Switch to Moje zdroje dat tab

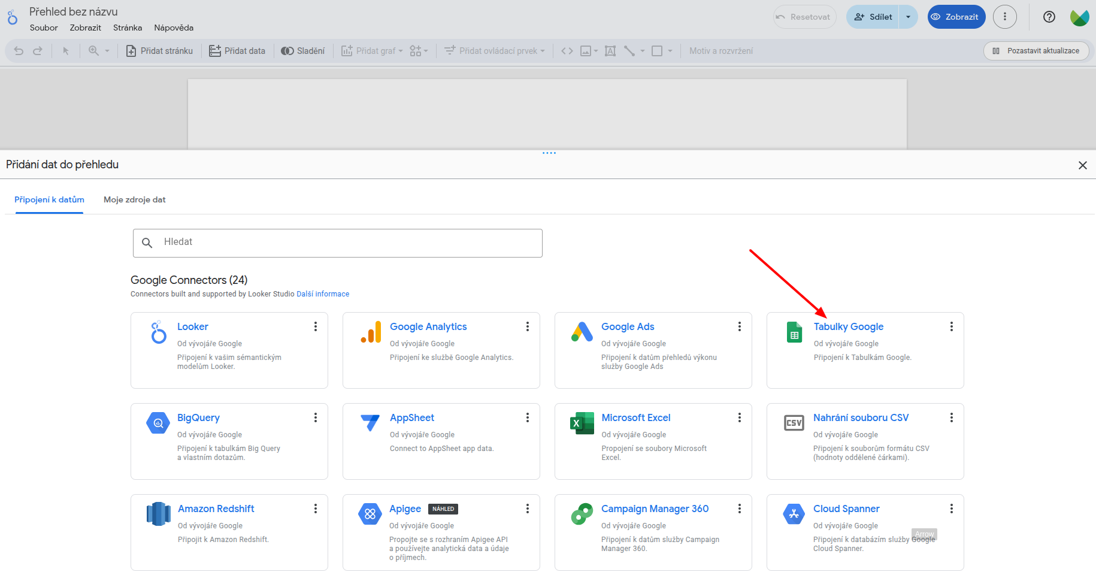pyautogui.click(x=135, y=199)
